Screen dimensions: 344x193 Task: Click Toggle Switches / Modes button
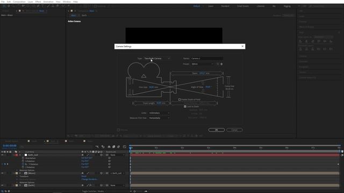[x=93, y=191]
